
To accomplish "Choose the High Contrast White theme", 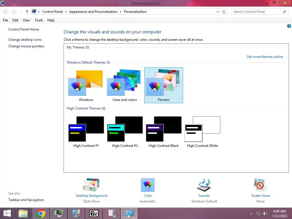I will coord(202,132).
